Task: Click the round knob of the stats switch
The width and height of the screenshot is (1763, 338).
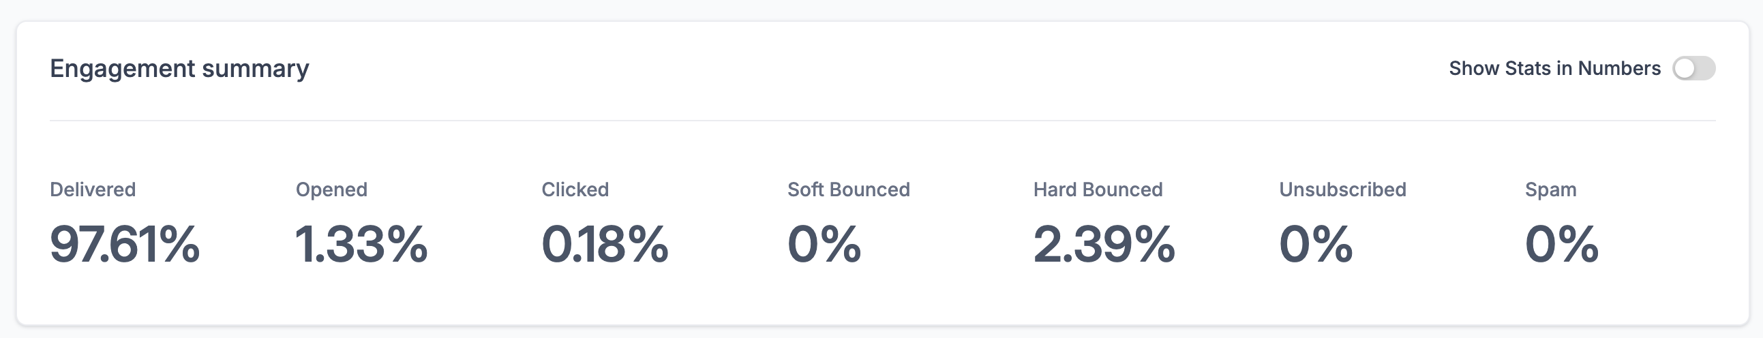Action: tap(1685, 68)
